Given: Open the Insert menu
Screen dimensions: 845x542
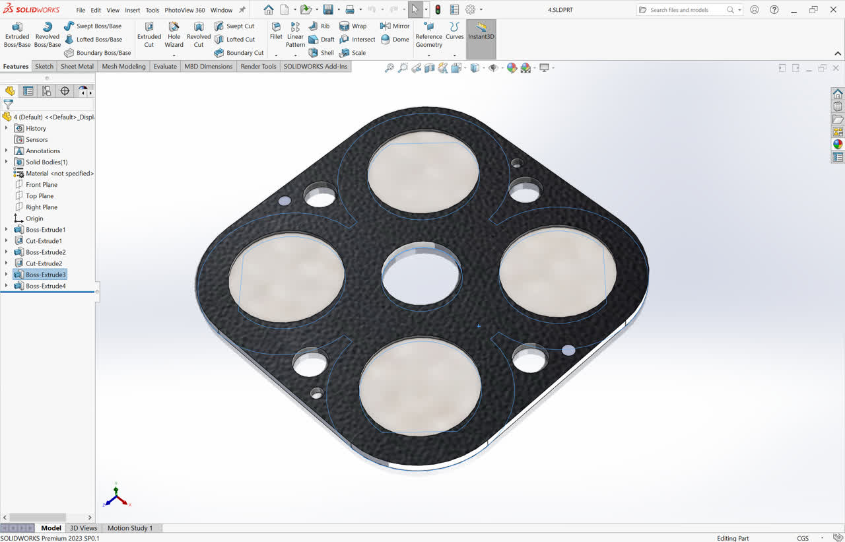Looking at the screenshot, I should pyautogui.click(x=132, y=10).
